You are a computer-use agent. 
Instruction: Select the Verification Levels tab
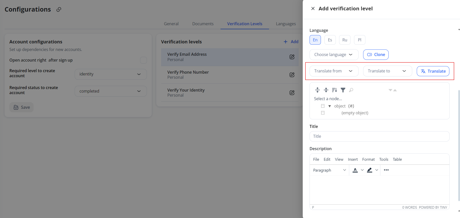point(245,24)
